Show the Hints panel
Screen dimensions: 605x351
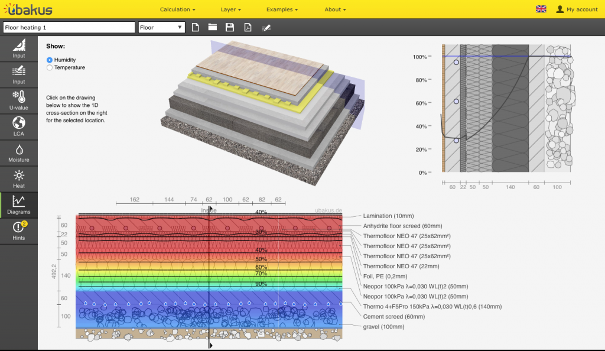click(x=18, y=230)
